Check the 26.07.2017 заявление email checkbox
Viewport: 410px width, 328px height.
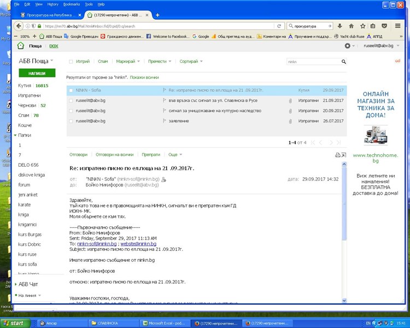(x=71, y=121)
